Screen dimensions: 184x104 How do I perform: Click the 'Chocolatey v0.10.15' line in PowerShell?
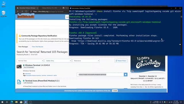(x=80, y=17)
